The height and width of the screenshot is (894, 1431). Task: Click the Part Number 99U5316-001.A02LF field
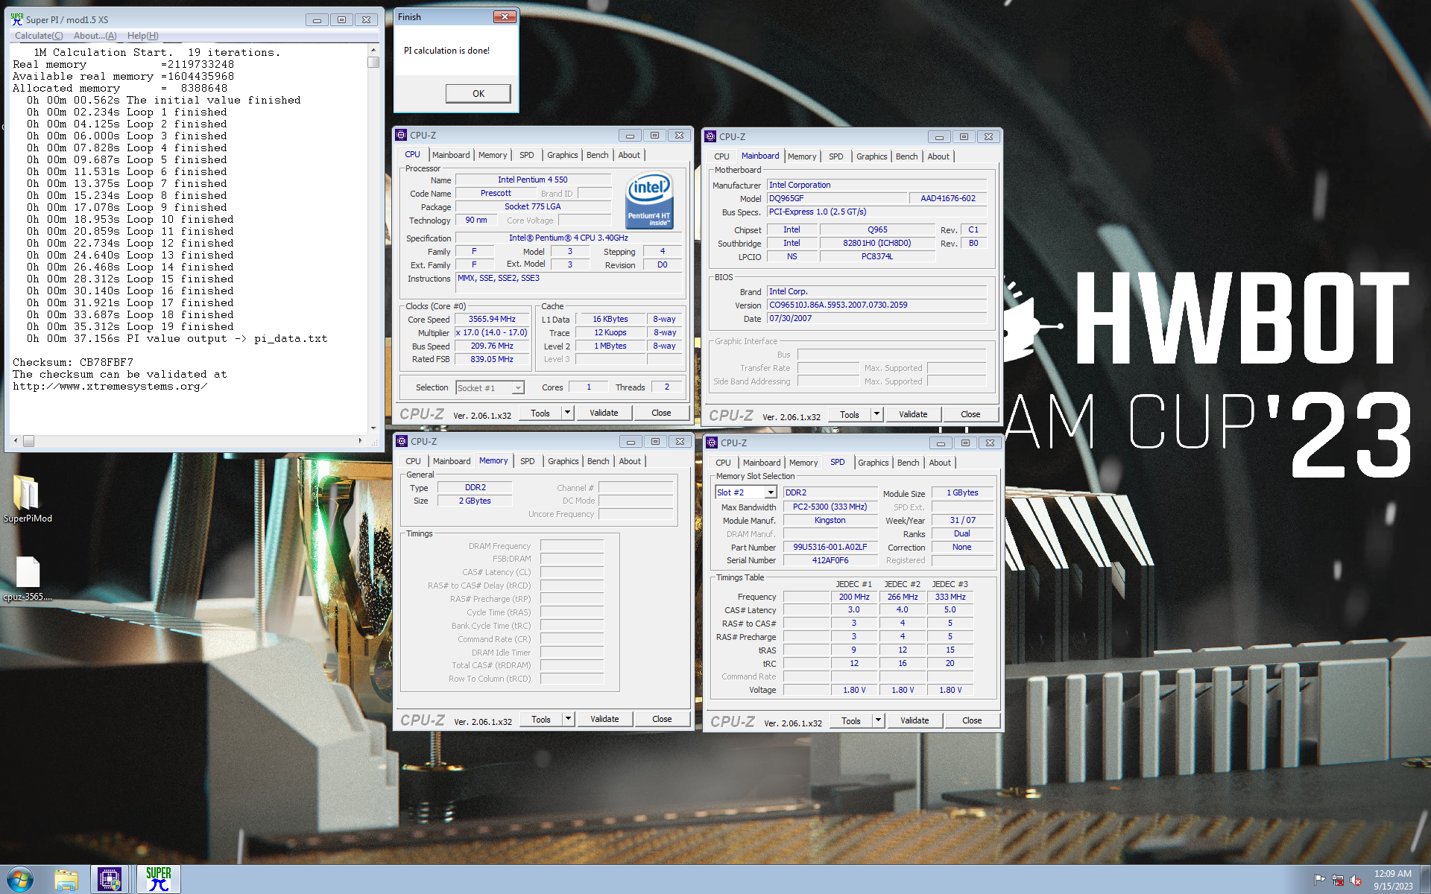[x=830, y=547]
